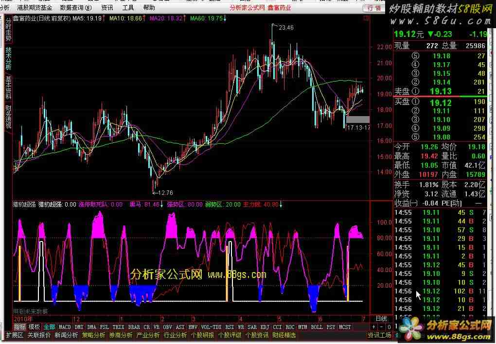Choose the EMV indicator tab
The height and width of the screenshot is (344, 496).
[x=193, y=327]
